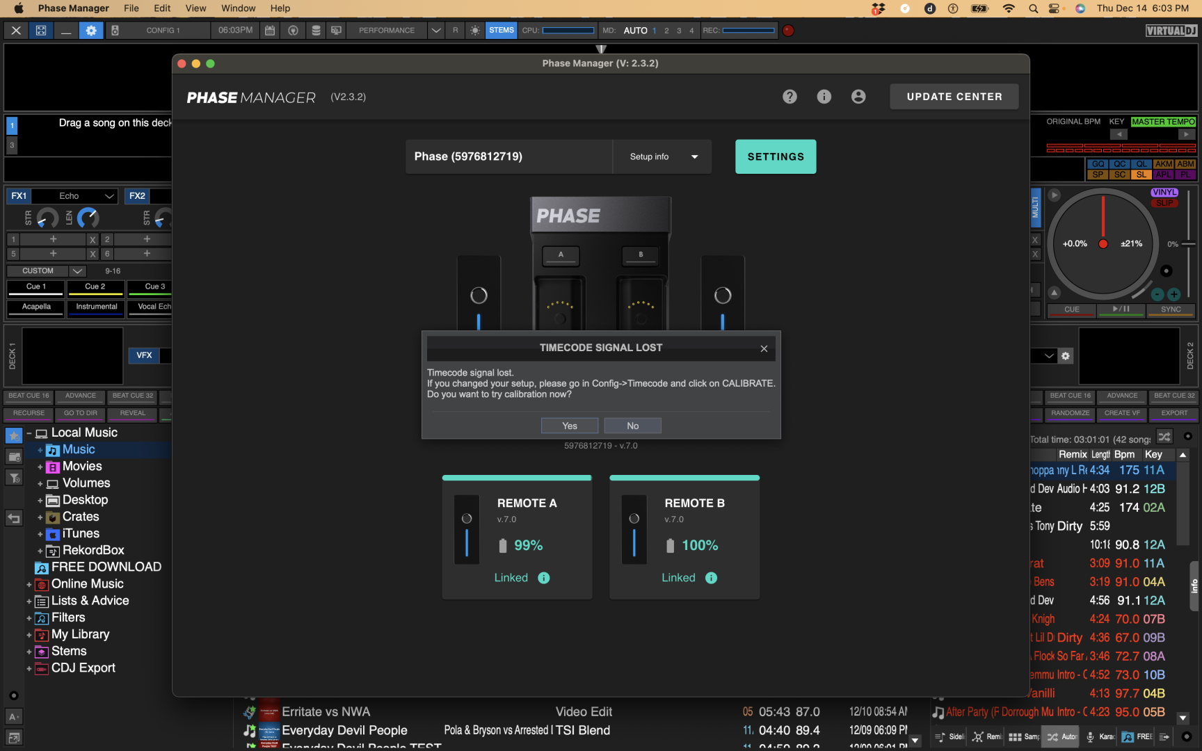Open the Phase Manager app menu

(73, 8)
